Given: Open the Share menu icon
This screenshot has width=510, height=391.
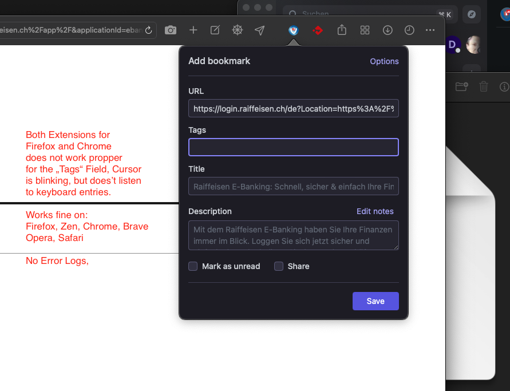Looking at the screenshot, I should click(x=342, y=30).
